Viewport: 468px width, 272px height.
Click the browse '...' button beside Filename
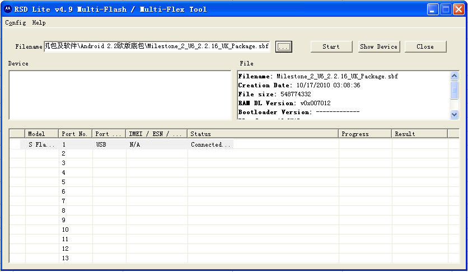tap(284, 46)
